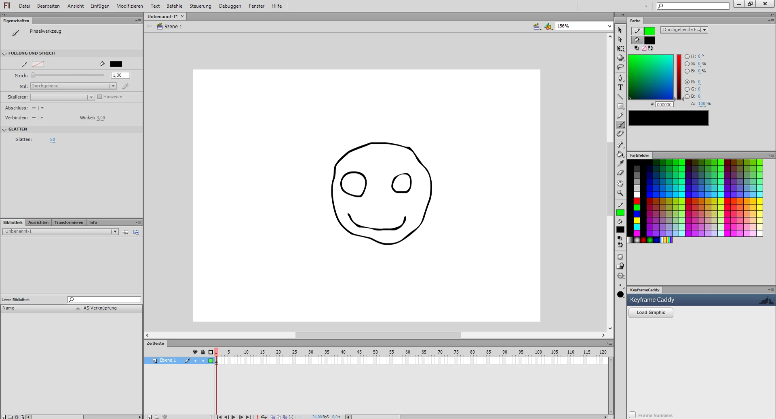Click the hex color input field

coord(664,105)
